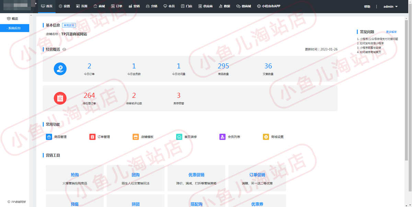Open the 页面 pages nav item

(82, 6)
